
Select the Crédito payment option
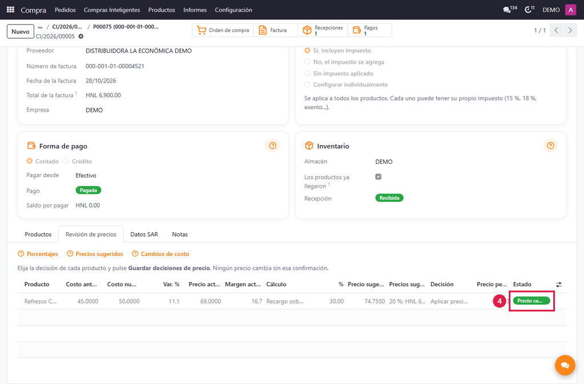click(x=78, y=161)
